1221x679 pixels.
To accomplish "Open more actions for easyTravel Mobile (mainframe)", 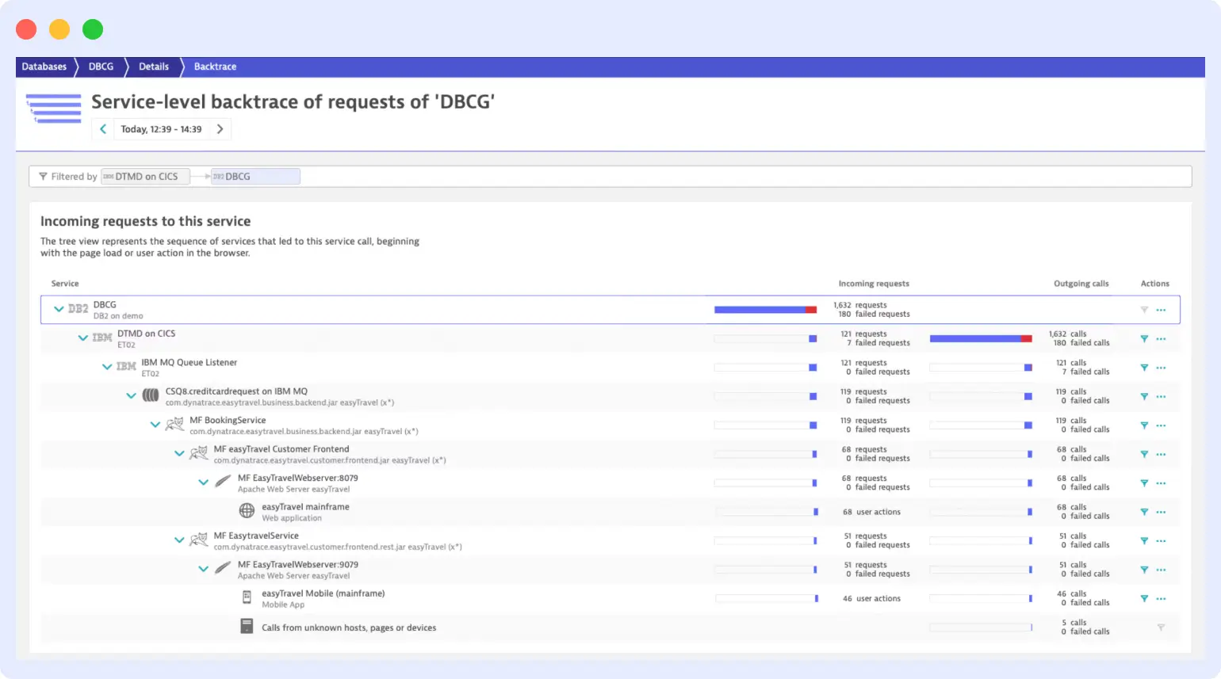I will [x=1161, y=599].
